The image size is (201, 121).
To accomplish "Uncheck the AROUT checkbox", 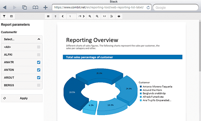I will click(x=39, y=78).
